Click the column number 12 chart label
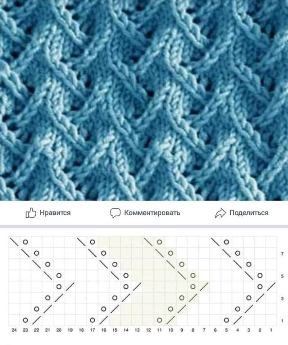This screenshot has height=345, width=288. tap(148, 330)
